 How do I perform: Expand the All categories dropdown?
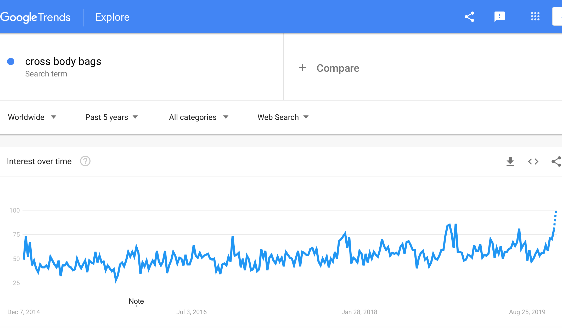click(x=199, y=117)
